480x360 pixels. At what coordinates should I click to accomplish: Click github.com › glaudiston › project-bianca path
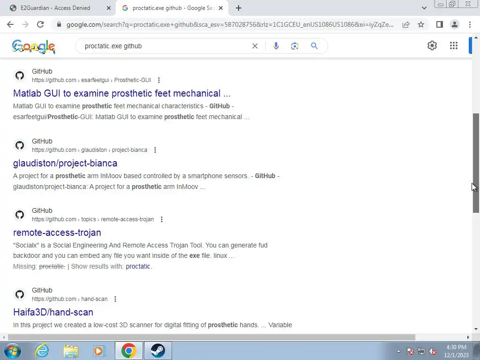point(90,150)
